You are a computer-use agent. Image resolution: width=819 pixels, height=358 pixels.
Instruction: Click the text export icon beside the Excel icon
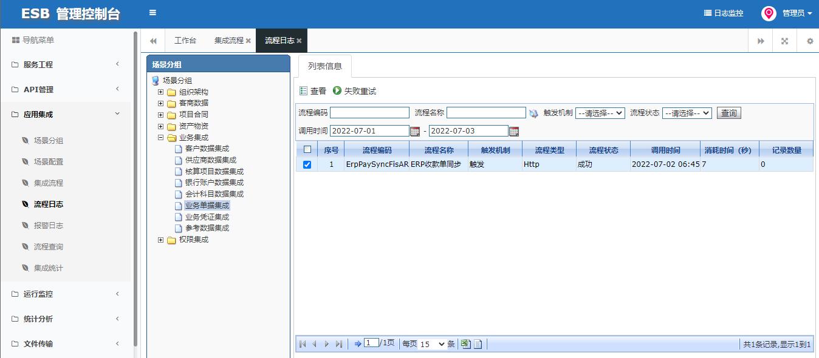coord(478,343)
